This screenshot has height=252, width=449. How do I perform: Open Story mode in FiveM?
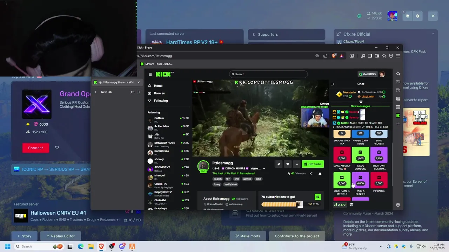(24, 236)
